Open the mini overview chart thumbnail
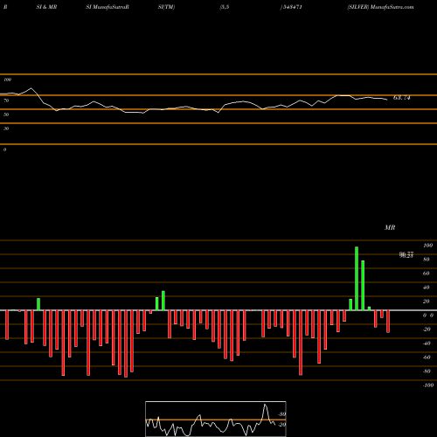The height and width of the screenshot is (437, 437). (x=216, y=419)
